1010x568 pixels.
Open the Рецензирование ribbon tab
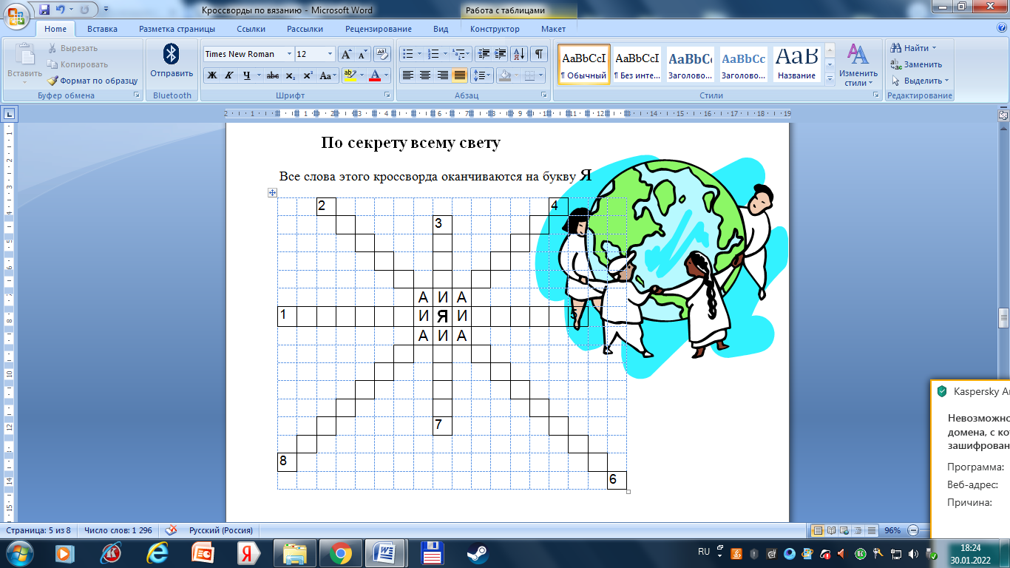pos(378,29)
